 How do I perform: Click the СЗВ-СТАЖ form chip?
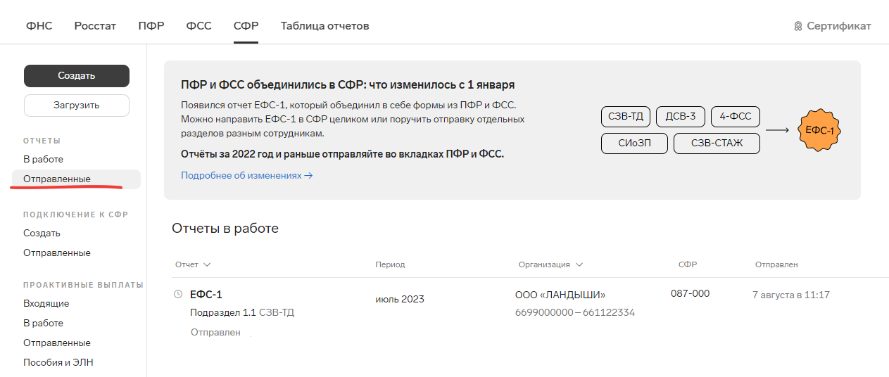tap(717, 143)
